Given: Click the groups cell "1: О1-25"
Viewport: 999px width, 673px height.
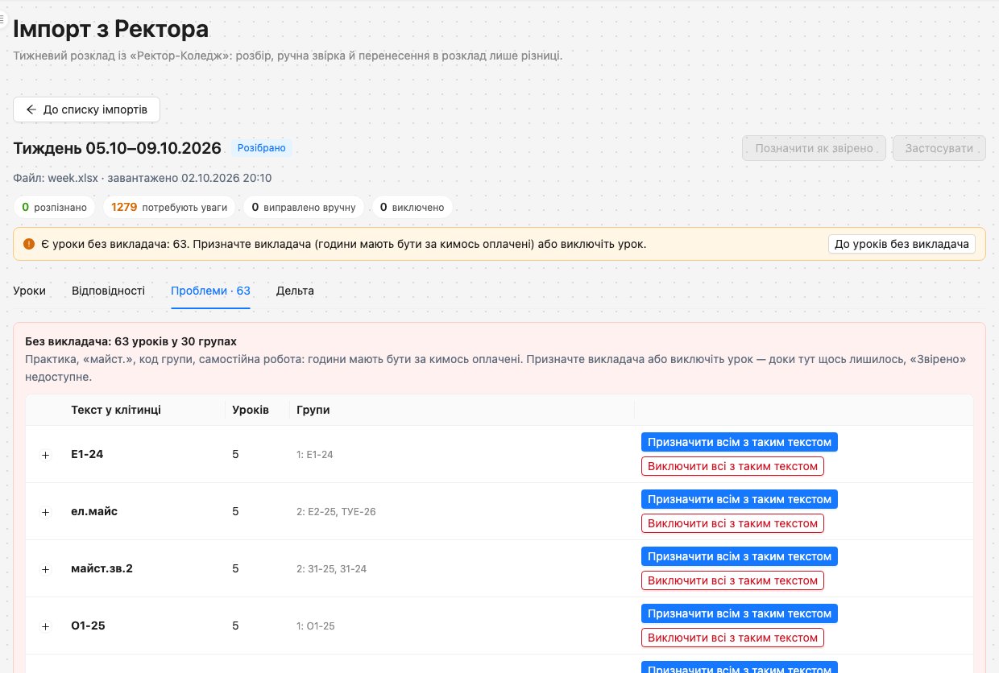Looking at the screenshot, I should [x=316, y=626].
